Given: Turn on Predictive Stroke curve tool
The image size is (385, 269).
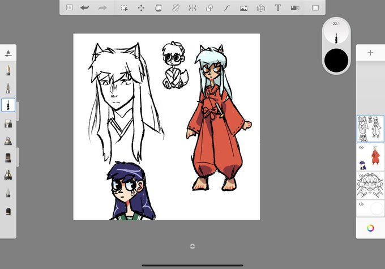Looking at the screenshot, I should click(226, 8).
